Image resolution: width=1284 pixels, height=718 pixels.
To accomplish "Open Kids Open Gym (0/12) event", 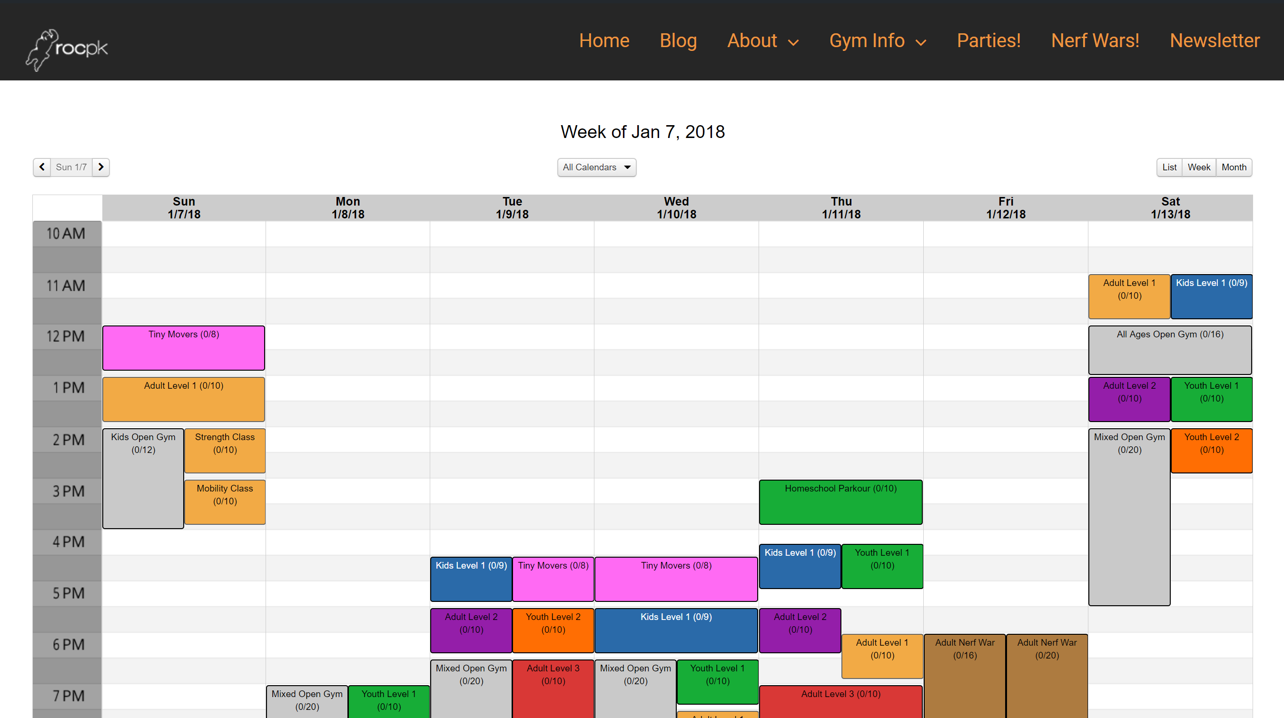I will [143, 478].
